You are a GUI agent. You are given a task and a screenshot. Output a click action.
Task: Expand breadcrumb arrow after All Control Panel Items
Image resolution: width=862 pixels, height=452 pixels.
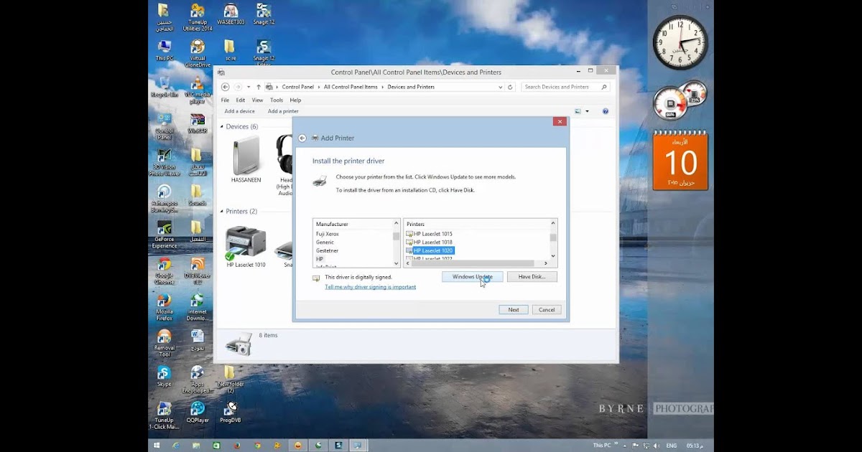point(383,87)
